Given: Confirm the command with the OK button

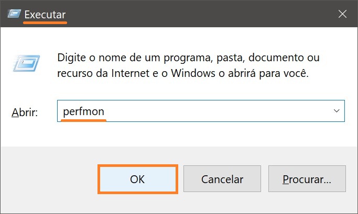Looking at the screenshot, I should (x=138, y=179).
